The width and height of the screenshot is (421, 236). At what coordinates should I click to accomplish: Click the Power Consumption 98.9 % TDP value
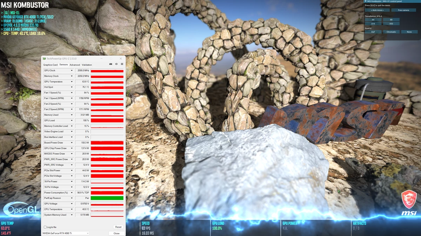click(82, 193)
